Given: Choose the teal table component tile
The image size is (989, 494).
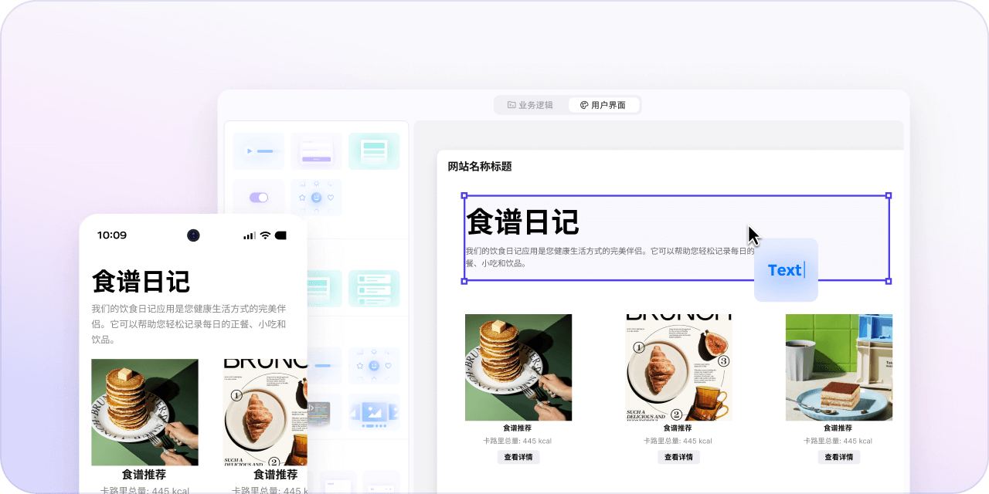Looking at the screenshot, I should 374,151.
